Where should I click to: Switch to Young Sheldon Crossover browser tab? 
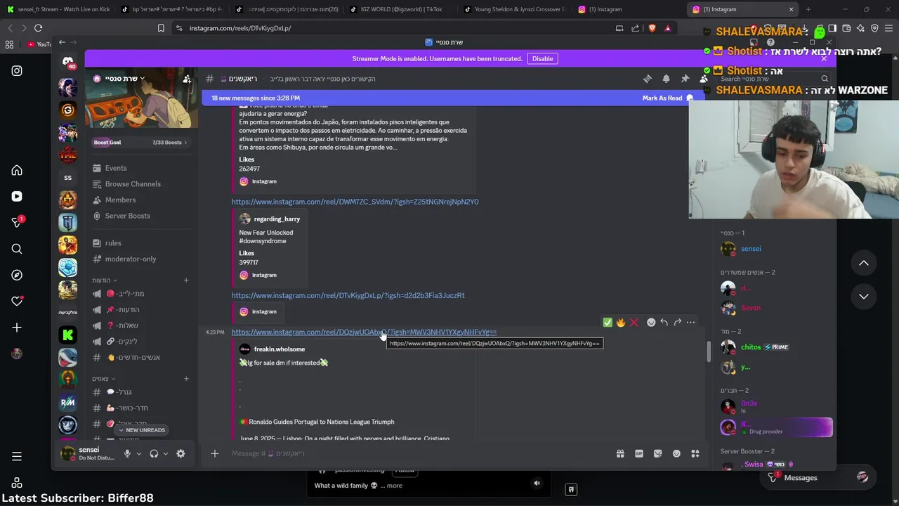[516, 9]
